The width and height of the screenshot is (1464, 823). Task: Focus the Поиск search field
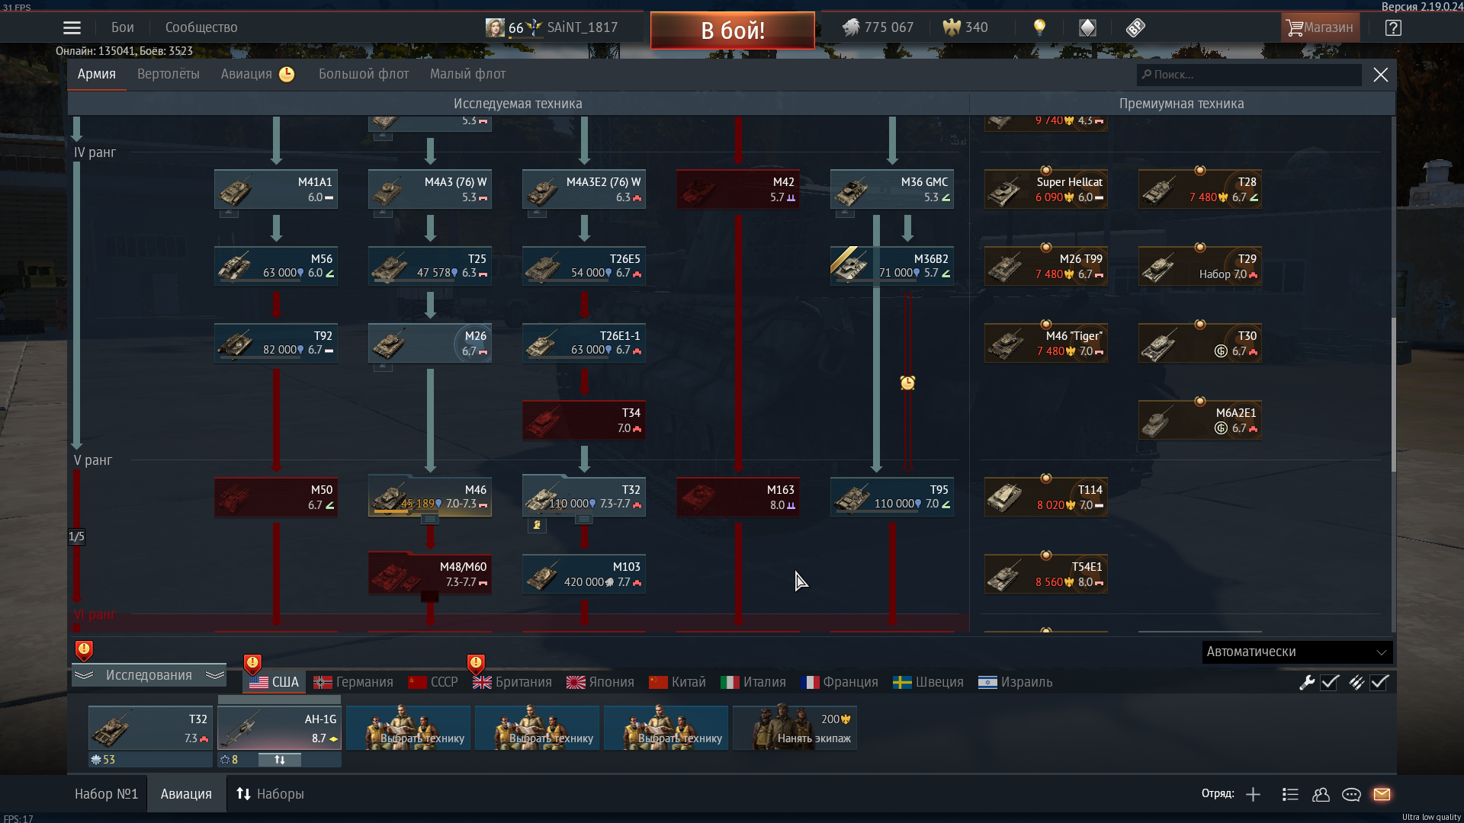pyautogui.click(x=1249, y=75)
